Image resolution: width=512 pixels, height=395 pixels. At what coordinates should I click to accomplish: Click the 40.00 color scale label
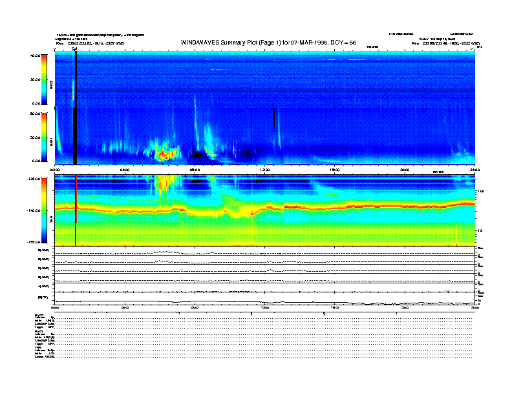(35, 56)
